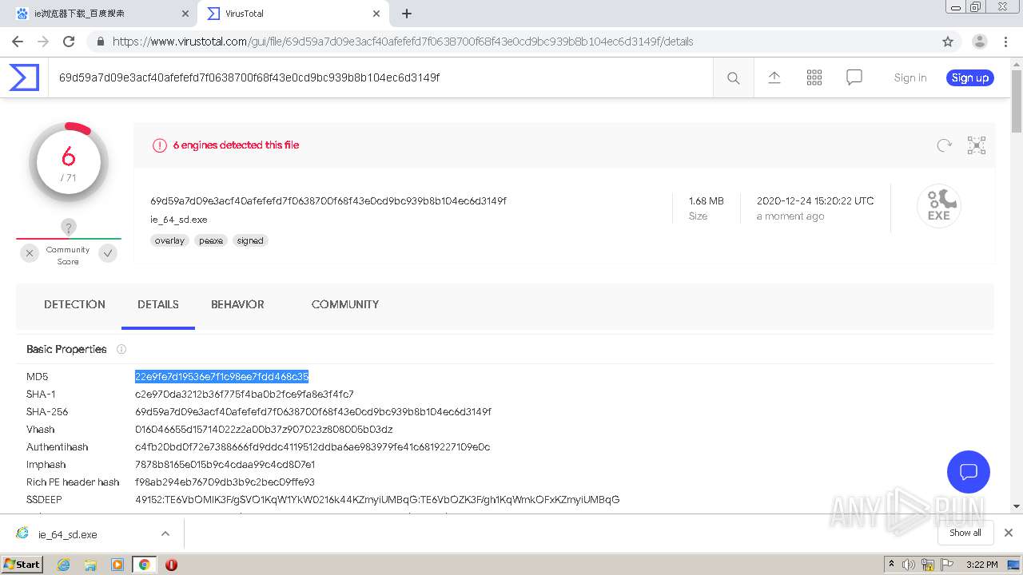
Task: Click the community score question mark
Action: click(69, 228)
